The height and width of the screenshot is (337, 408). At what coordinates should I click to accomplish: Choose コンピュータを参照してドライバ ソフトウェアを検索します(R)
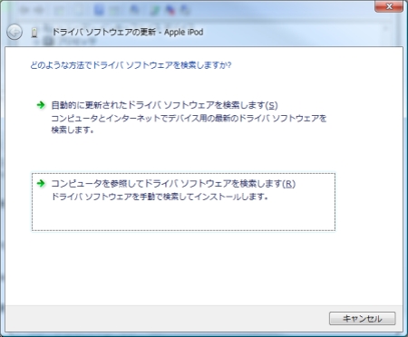(x=183, y=202)
